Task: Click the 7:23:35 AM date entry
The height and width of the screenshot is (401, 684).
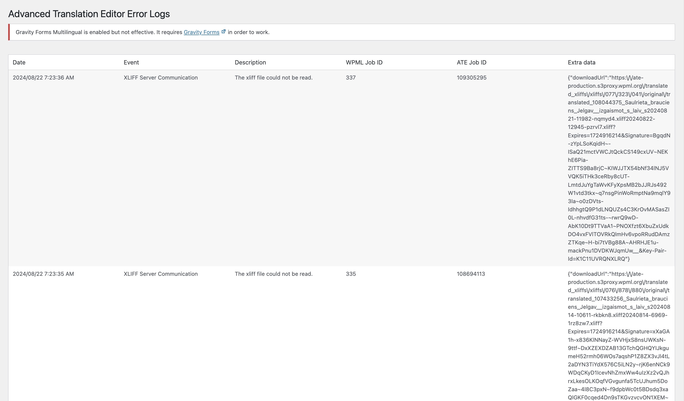Action: [43, 274]
